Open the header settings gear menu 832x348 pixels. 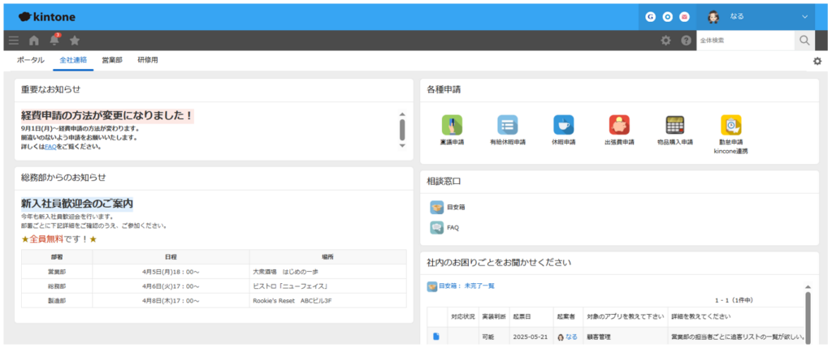click(665, 41)
